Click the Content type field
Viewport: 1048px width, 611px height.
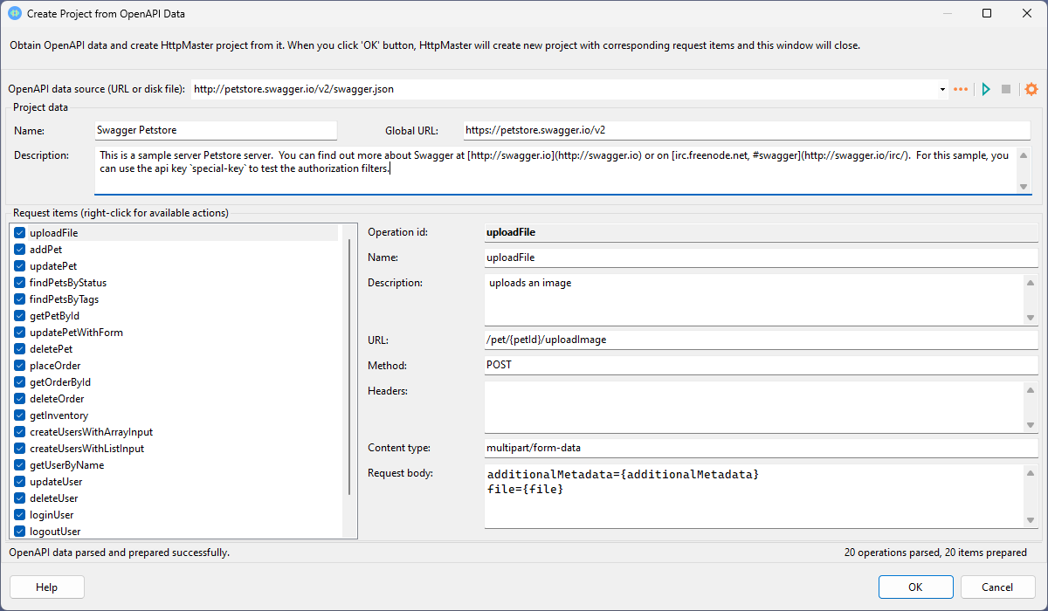click(761, 448)
